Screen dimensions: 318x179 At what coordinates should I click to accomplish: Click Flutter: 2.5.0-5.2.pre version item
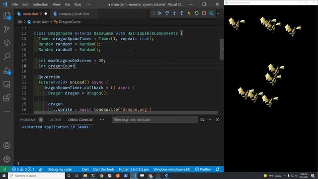(x=134, y=169)
